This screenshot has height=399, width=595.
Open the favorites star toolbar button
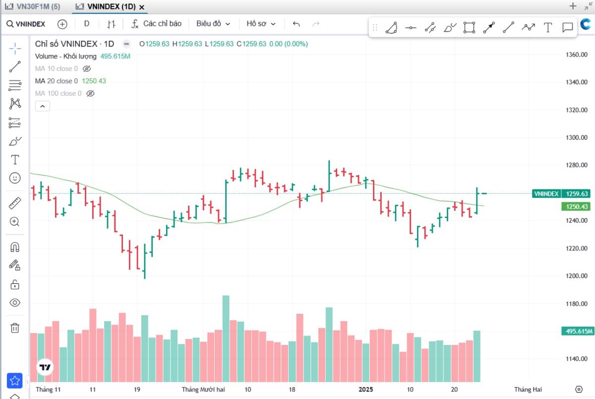point(15,381)
